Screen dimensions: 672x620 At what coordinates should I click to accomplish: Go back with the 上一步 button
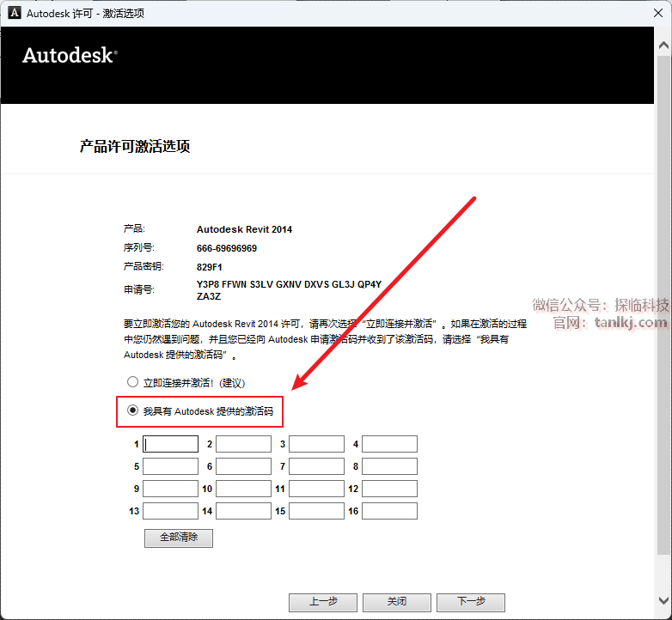323,602
